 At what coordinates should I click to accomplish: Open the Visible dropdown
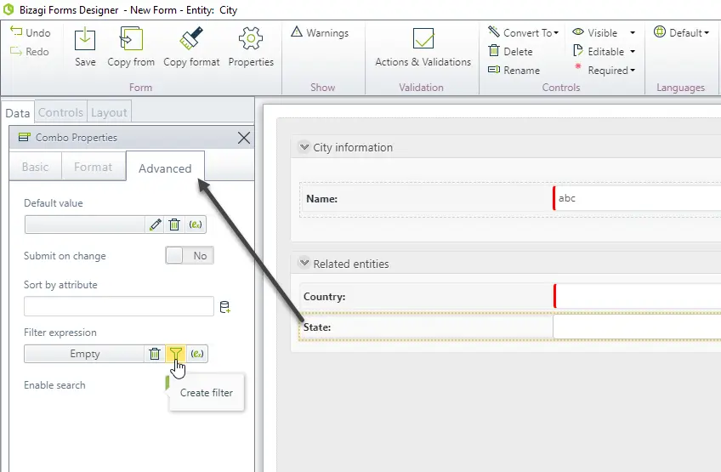coord(604,32)
